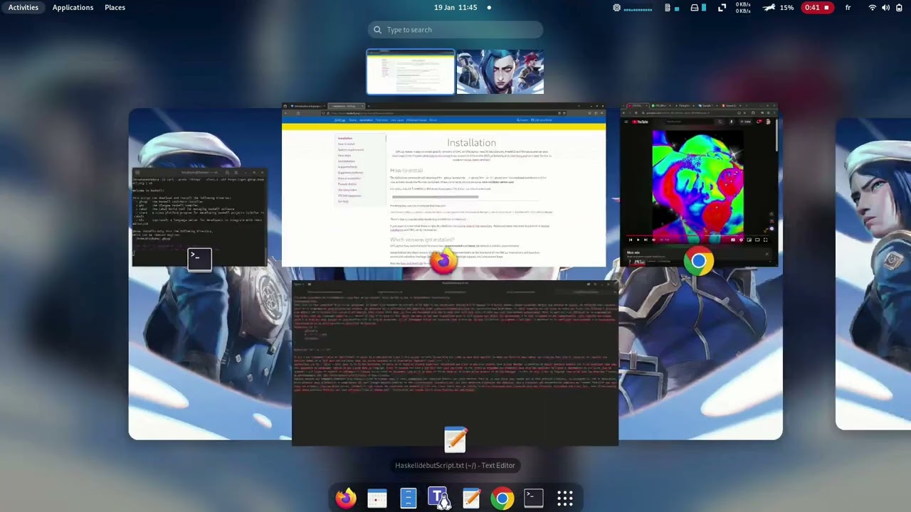Click 'How to install' heading in Firefox
911x512 pixels.
(406, 170)
